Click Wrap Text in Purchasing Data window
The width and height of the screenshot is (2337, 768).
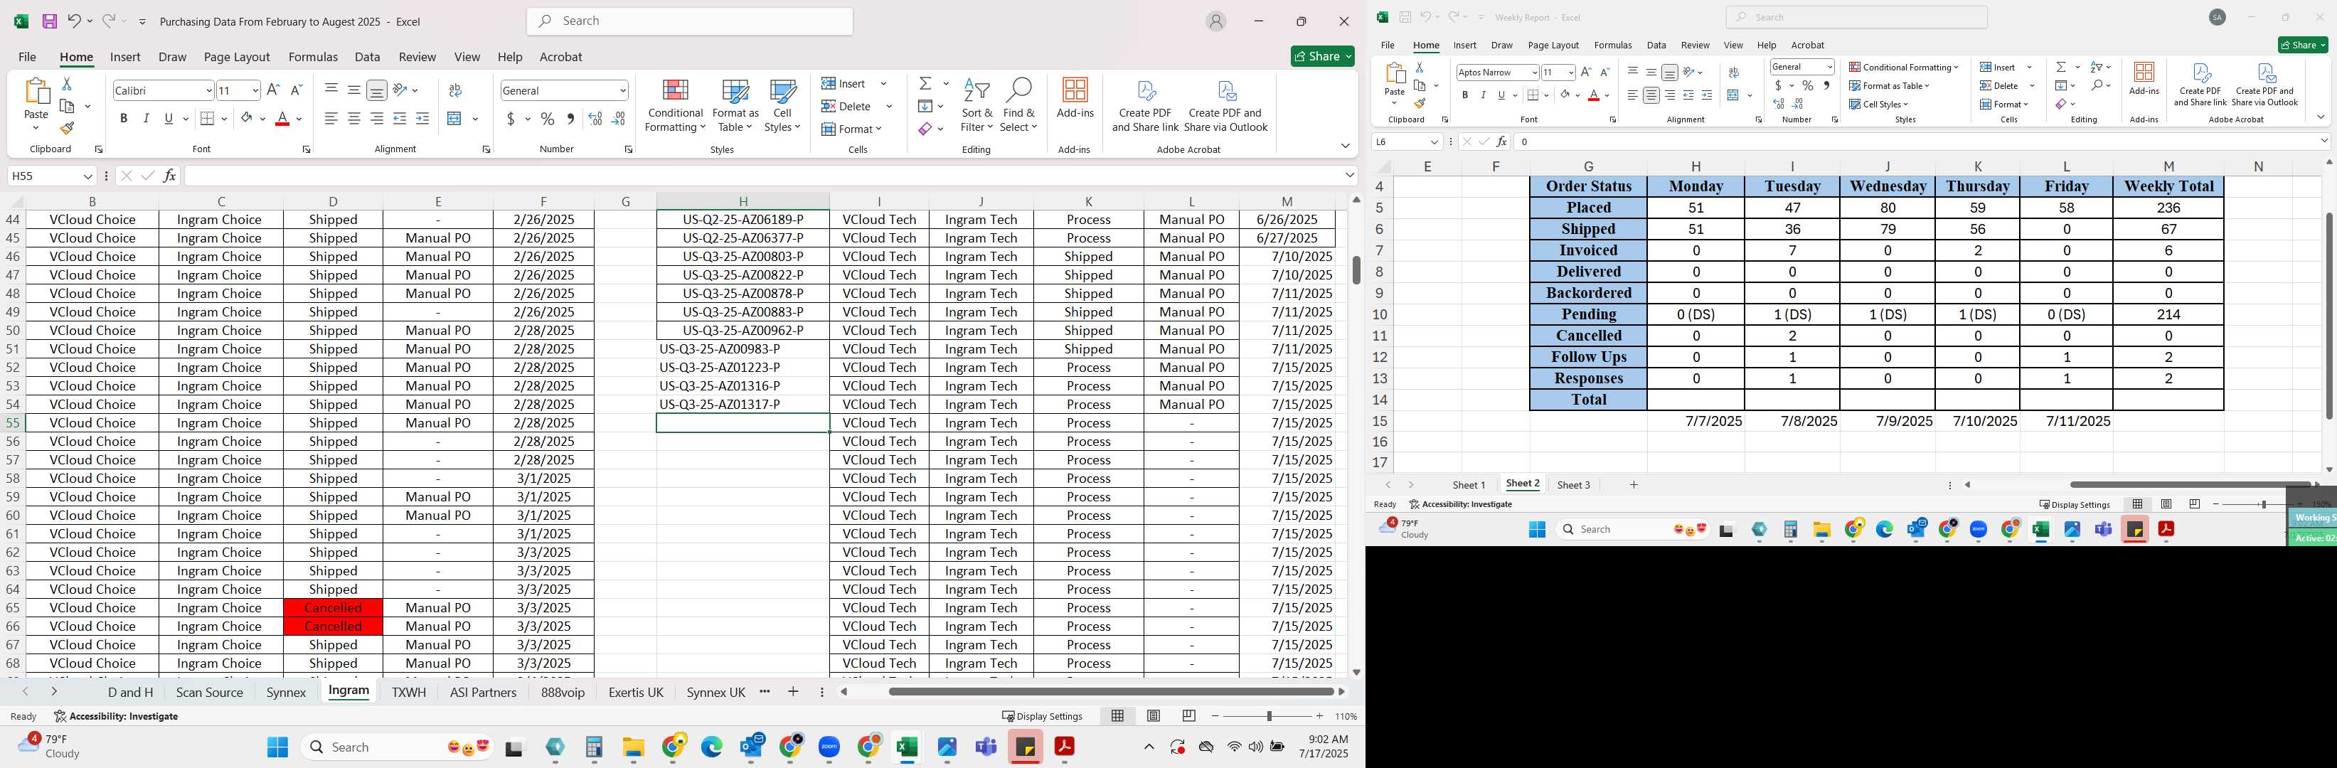(455, 90)
